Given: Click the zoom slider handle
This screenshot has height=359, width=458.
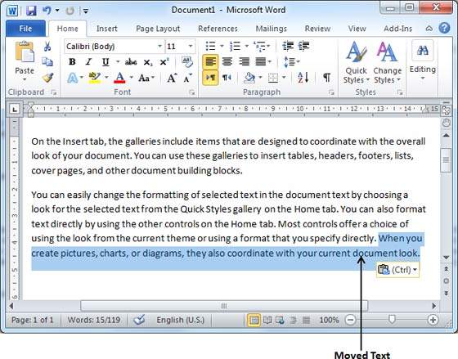Looking at the screenshot, I should pyautogui.click(x=393, y=319).
